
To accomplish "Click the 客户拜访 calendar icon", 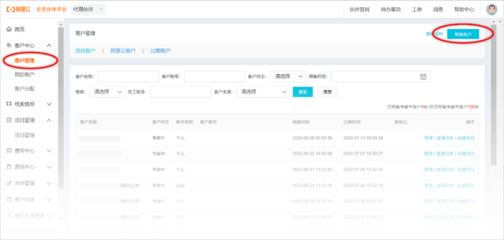I will click(9, 199).
